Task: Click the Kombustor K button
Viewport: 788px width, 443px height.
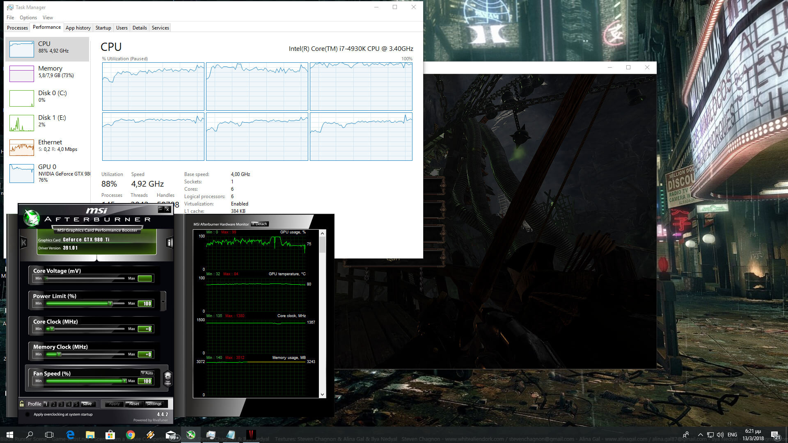Action: (x=24, y=243)
